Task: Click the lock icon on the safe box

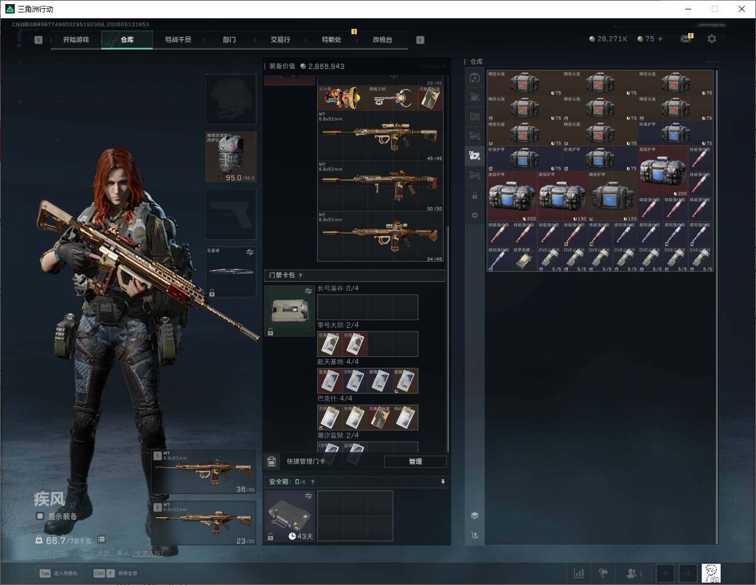Action: coord(270,537)
